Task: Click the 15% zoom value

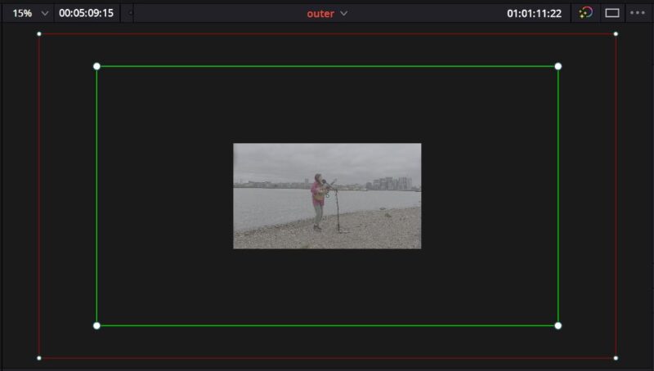Action: (22, 13)
